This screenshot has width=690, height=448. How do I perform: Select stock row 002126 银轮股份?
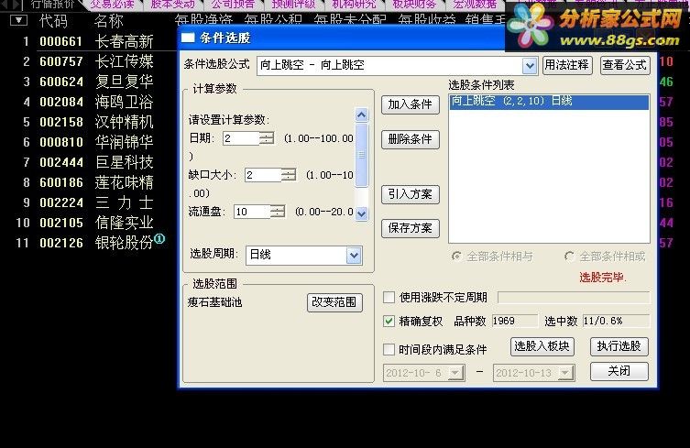coord(88,243)
